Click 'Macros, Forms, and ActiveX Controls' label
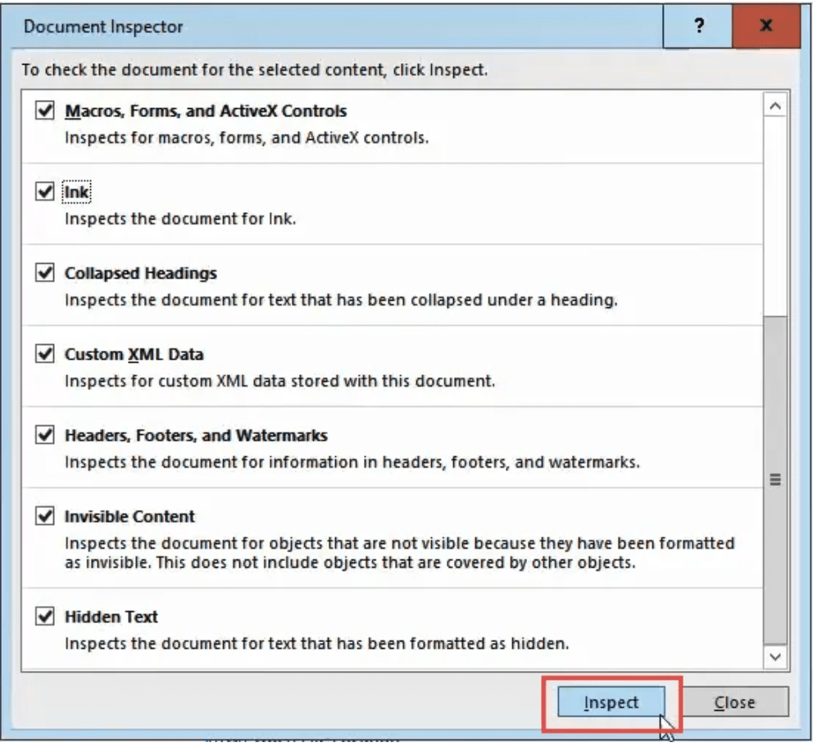The height and width of the screenshot is (747, 813). point(206,111)
